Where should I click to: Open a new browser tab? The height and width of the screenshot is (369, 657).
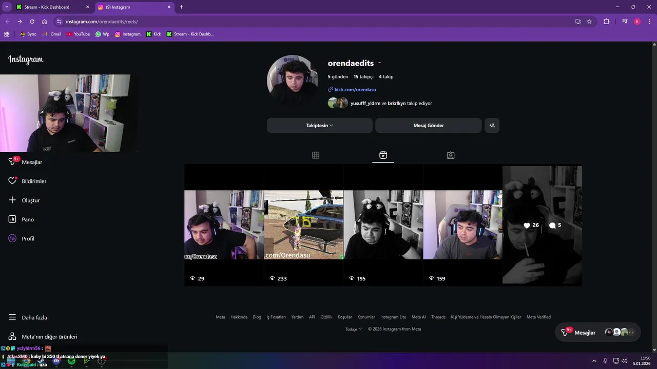181,7
